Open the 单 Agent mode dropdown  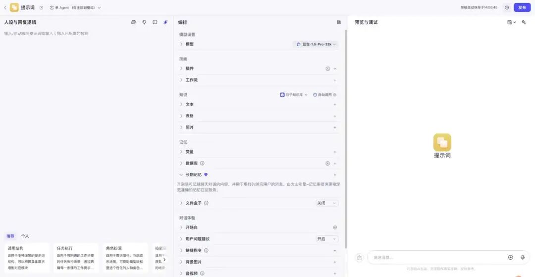point(75,7)
